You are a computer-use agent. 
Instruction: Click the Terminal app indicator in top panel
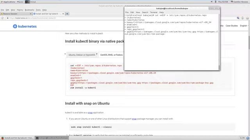(30, 2)
